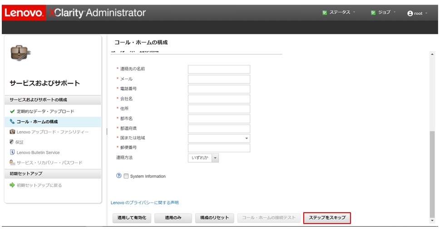This screenshot has height=229, width=439.
Task: Click the vertical scrollbar down arrow
Action: pyautogui.click(x=432, y=221)
